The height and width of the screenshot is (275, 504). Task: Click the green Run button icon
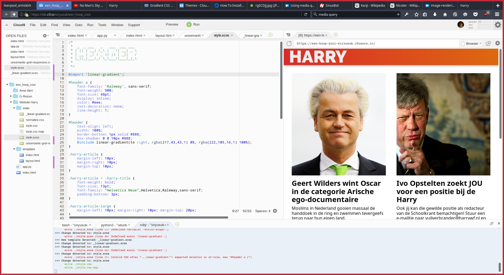coord(189,24)
